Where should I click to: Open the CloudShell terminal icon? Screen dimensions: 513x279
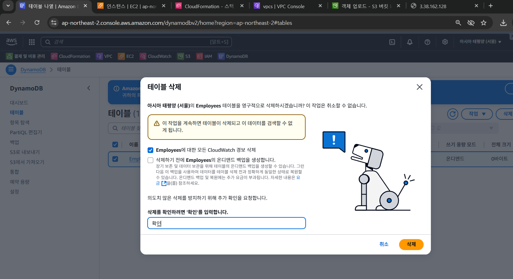[392, 42]
